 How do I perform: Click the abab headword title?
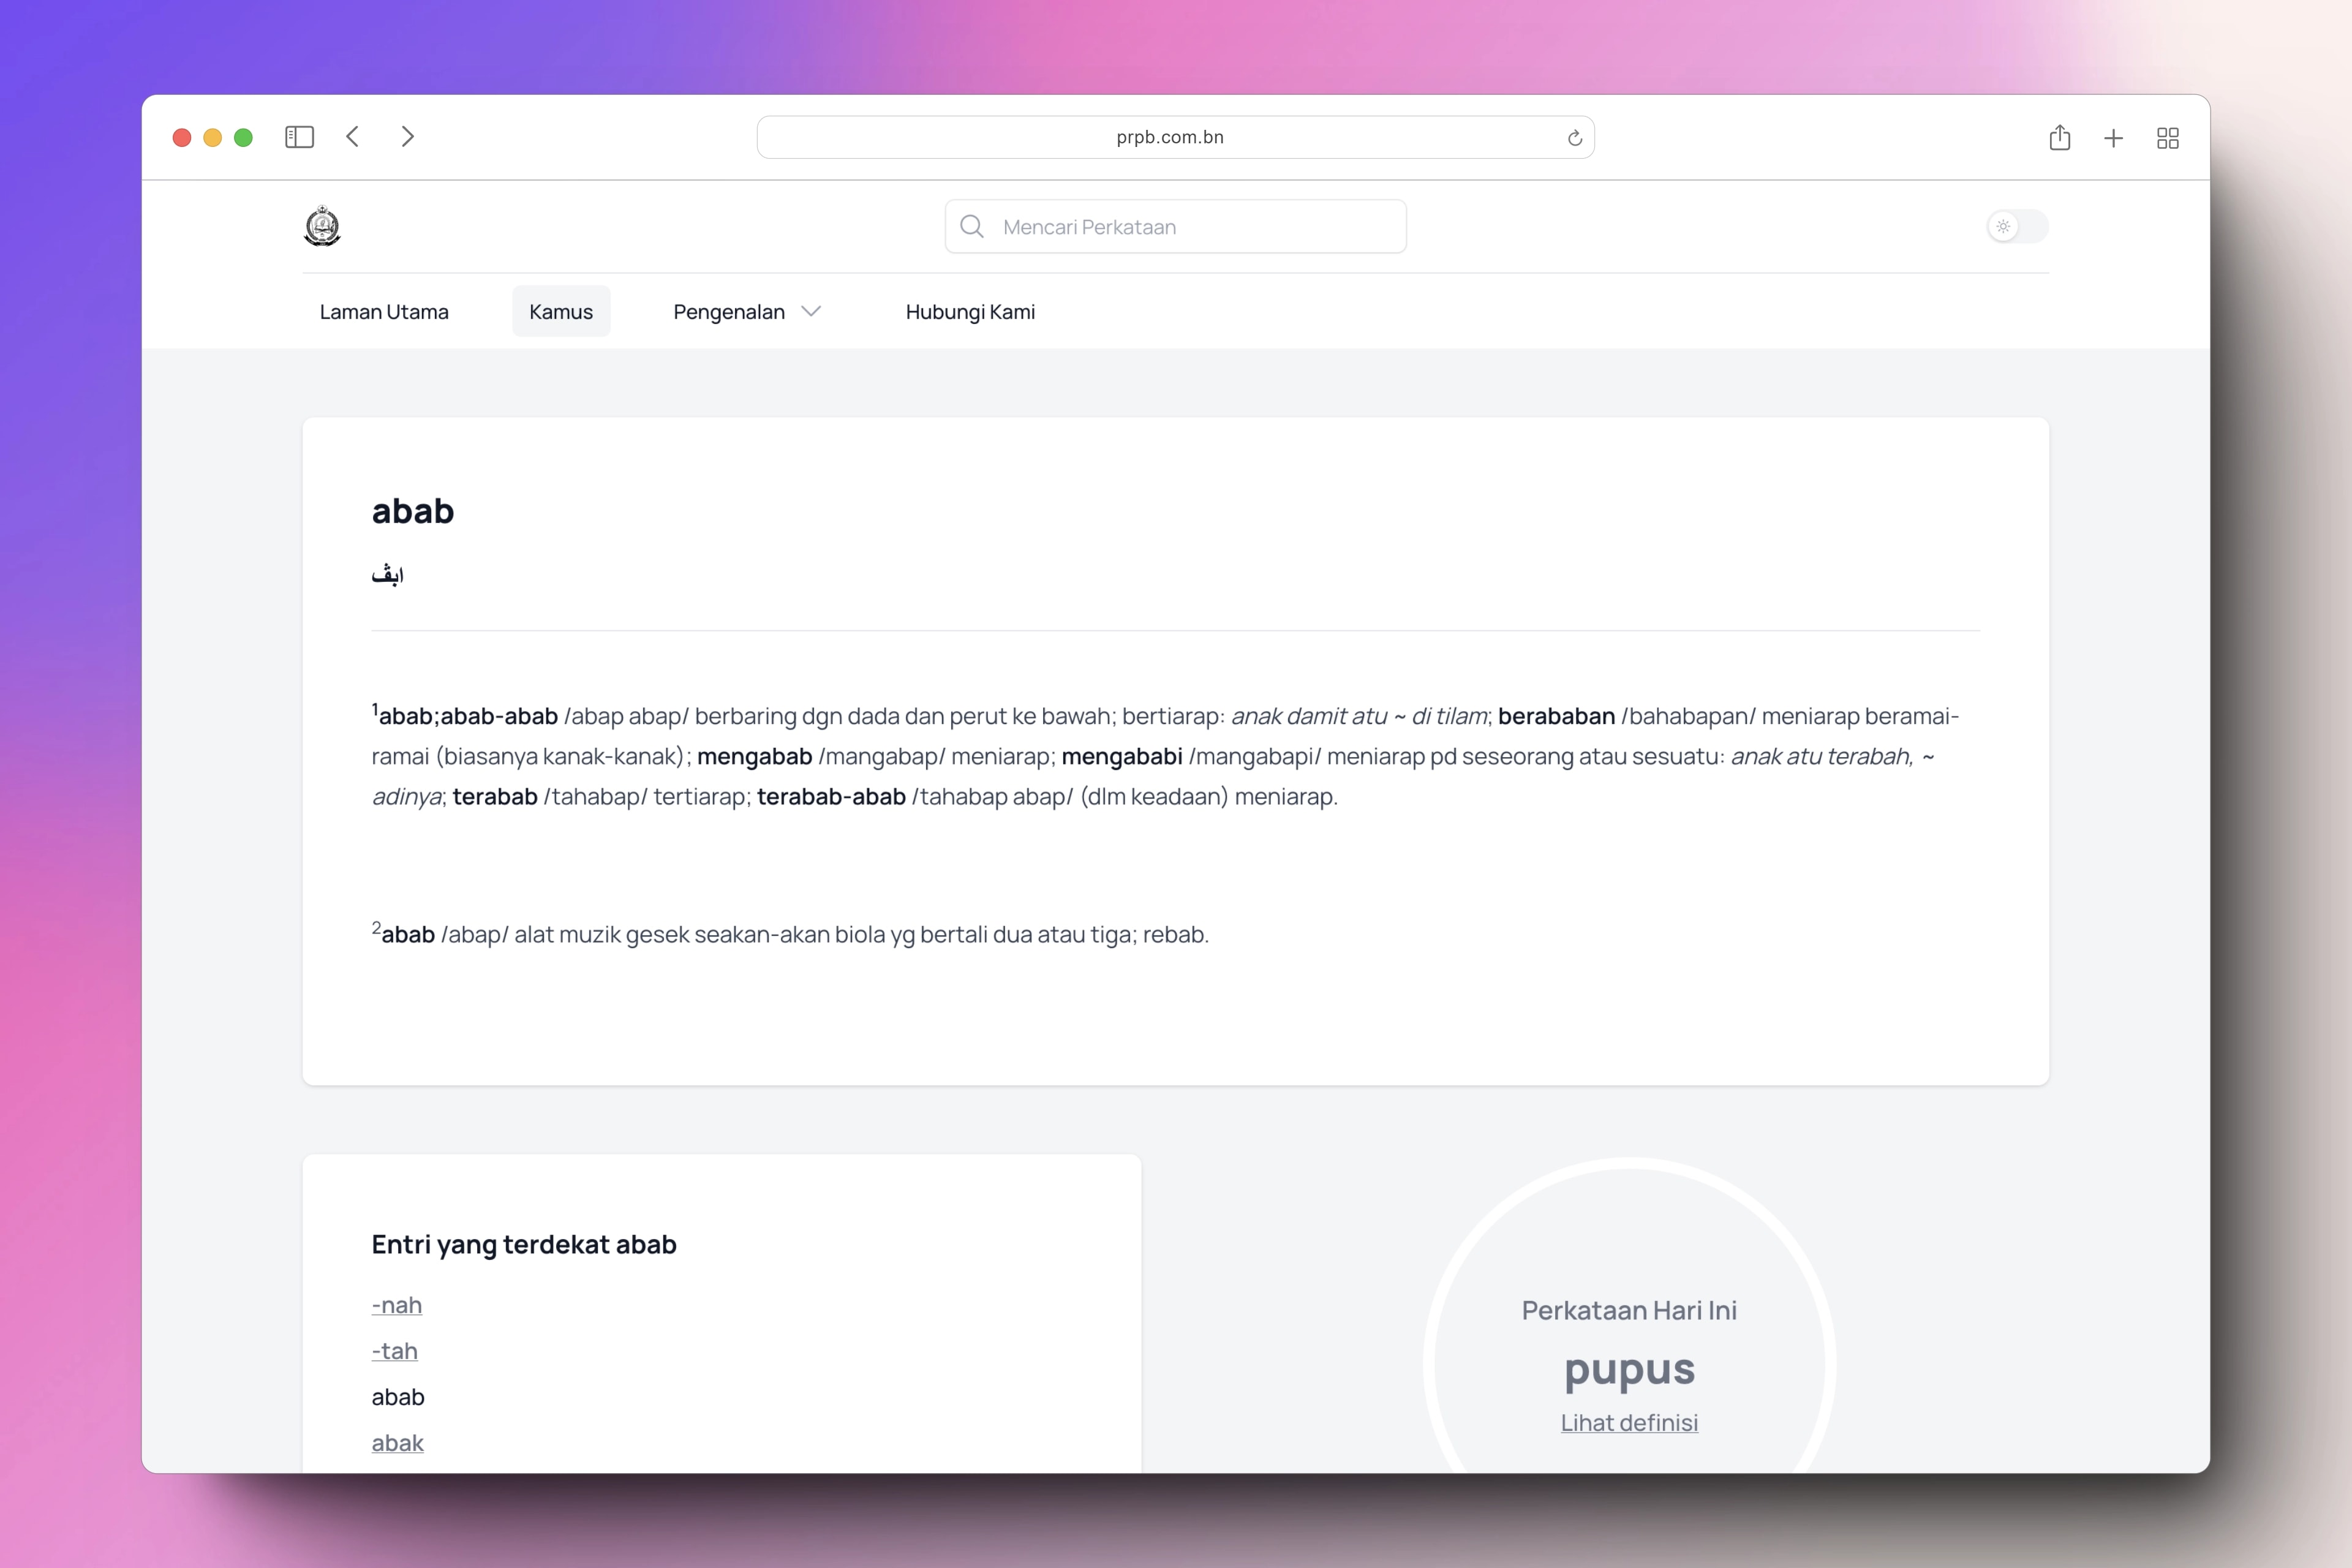coord(413,511)
